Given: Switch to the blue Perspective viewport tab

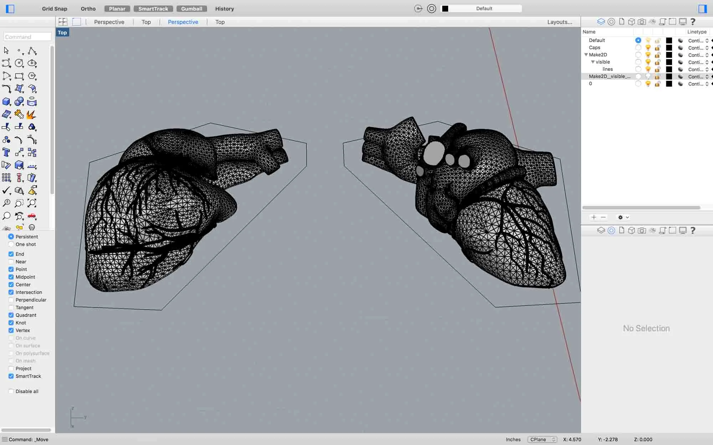Looking at the screenshot, I should pyautogui.click(x=183, y=22).
